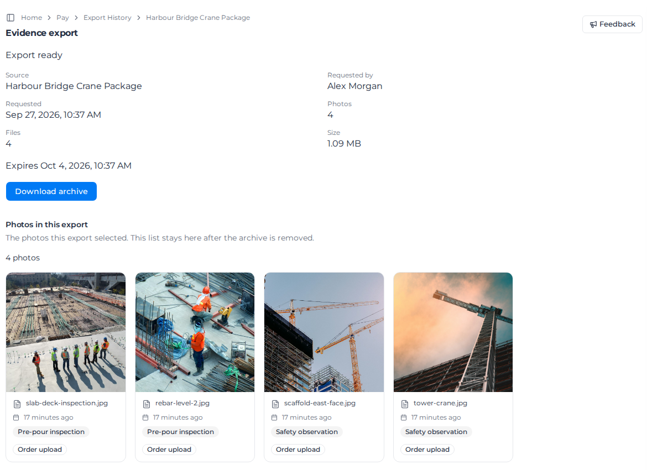
Task: Click file icon beside slab-deck-inspection.jpg
Action: [x=17, y=404]
